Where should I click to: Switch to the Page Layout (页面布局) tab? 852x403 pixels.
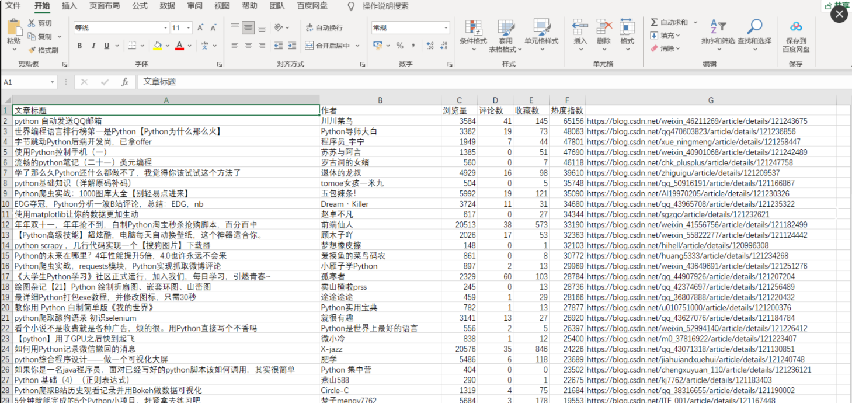tap(105, 6)
